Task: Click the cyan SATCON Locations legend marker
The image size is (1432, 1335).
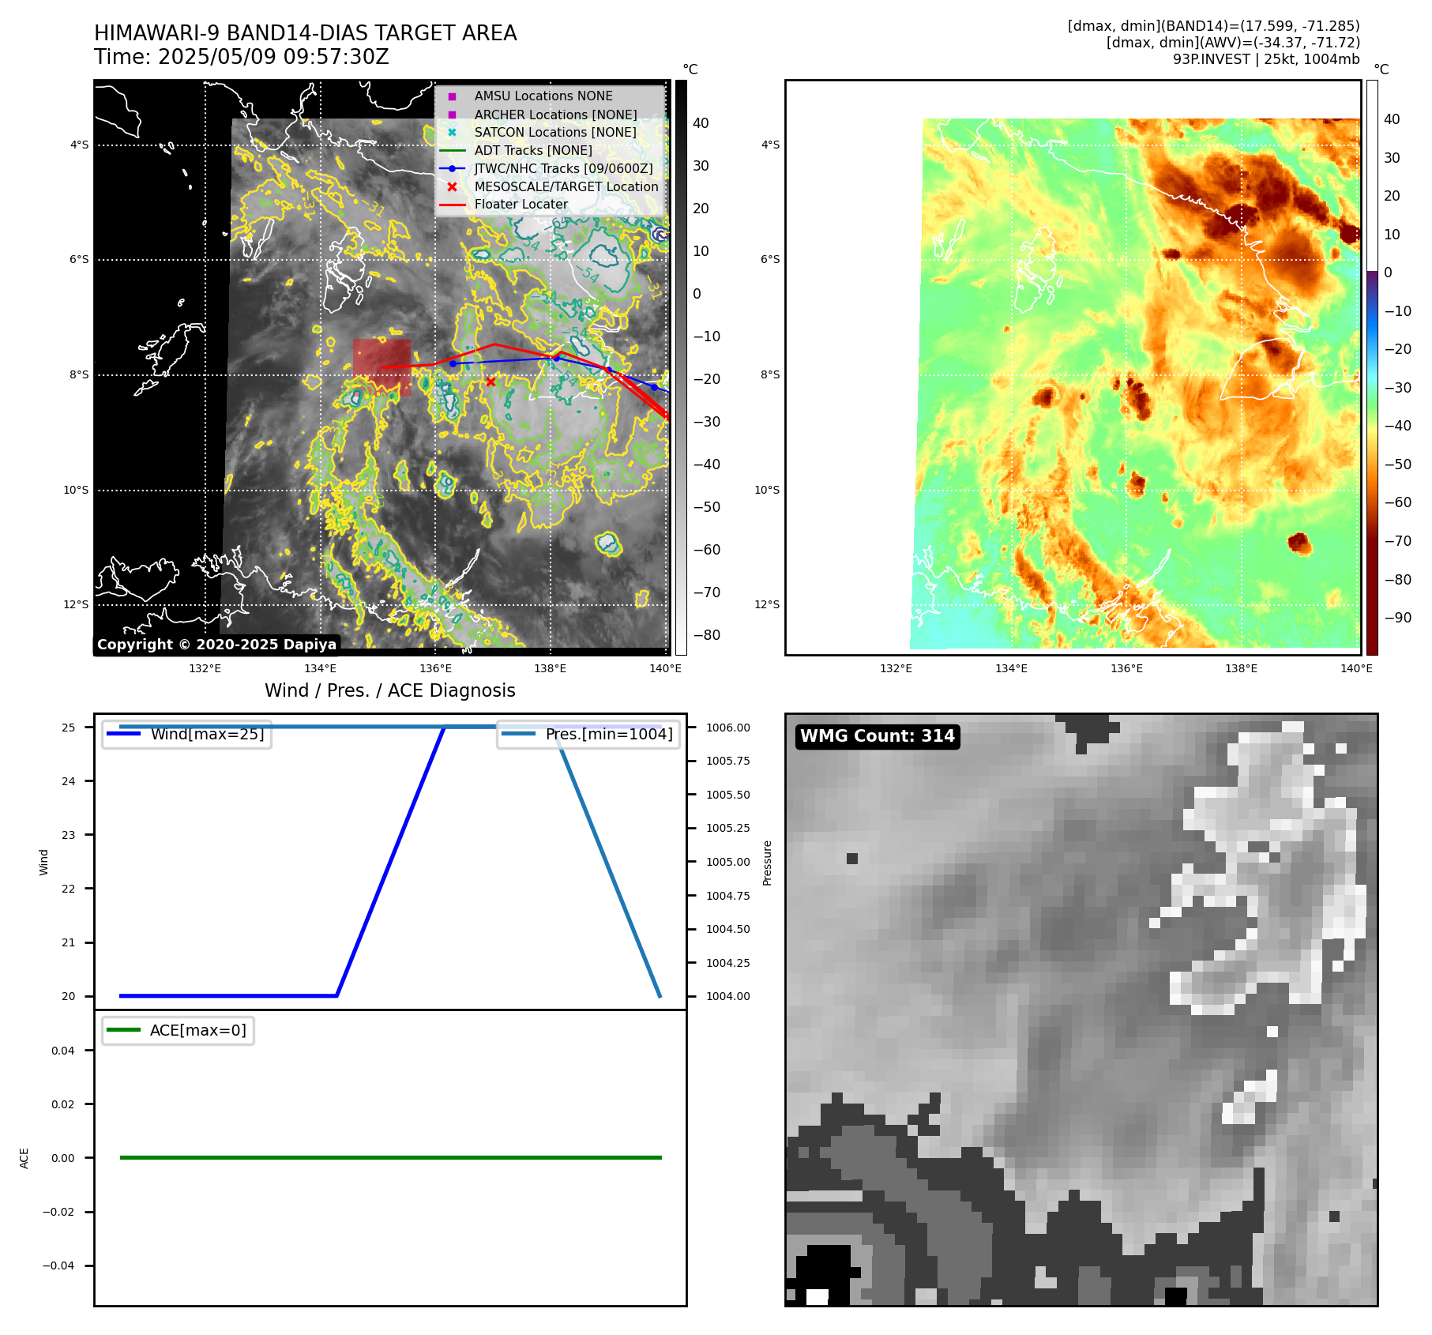Action: 452,133
